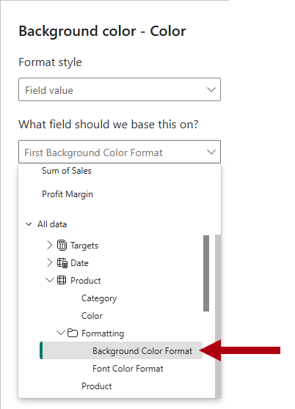Collapse the Product table node
295x409 pixels.
pyautogui.click(x=50, y=281)
